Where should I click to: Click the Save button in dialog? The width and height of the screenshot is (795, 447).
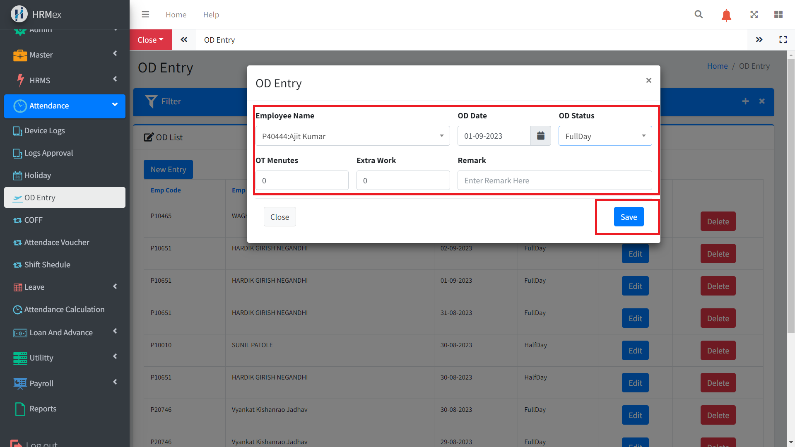tap(628, 217)
